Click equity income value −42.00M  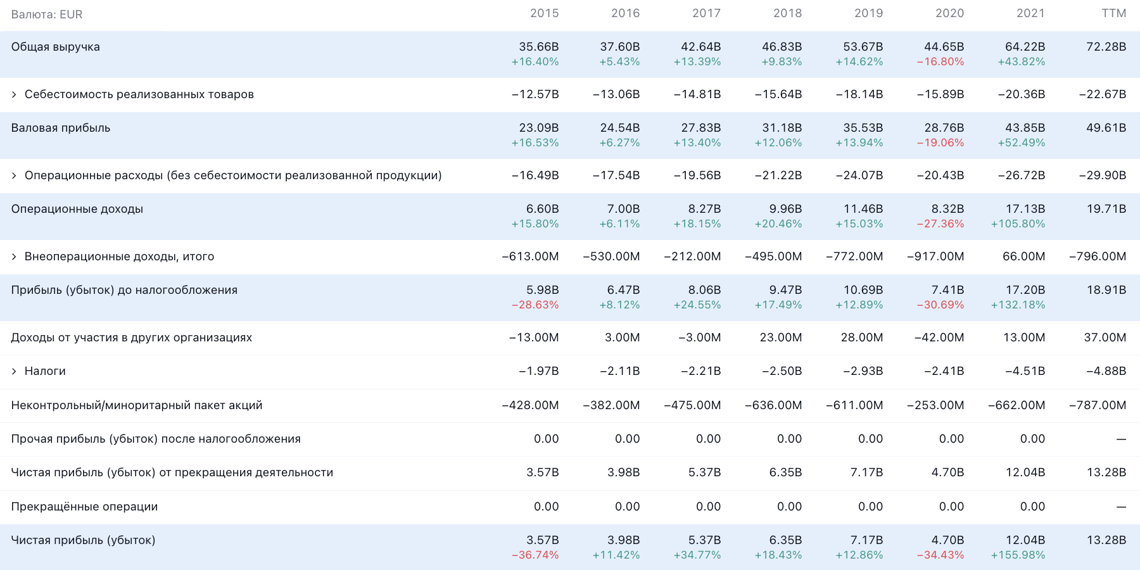[x=939, y=338]
